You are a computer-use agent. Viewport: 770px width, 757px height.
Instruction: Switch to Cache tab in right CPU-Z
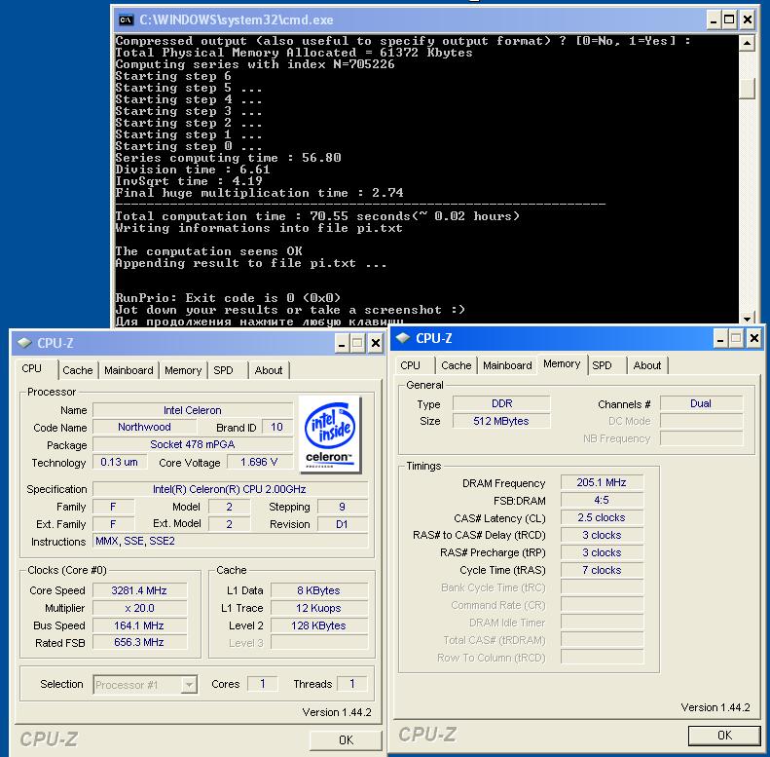click(x=457, y=365)
